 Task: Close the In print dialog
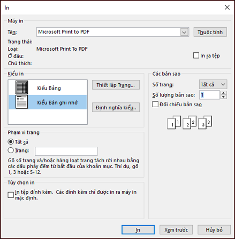[x=227, y=7]
